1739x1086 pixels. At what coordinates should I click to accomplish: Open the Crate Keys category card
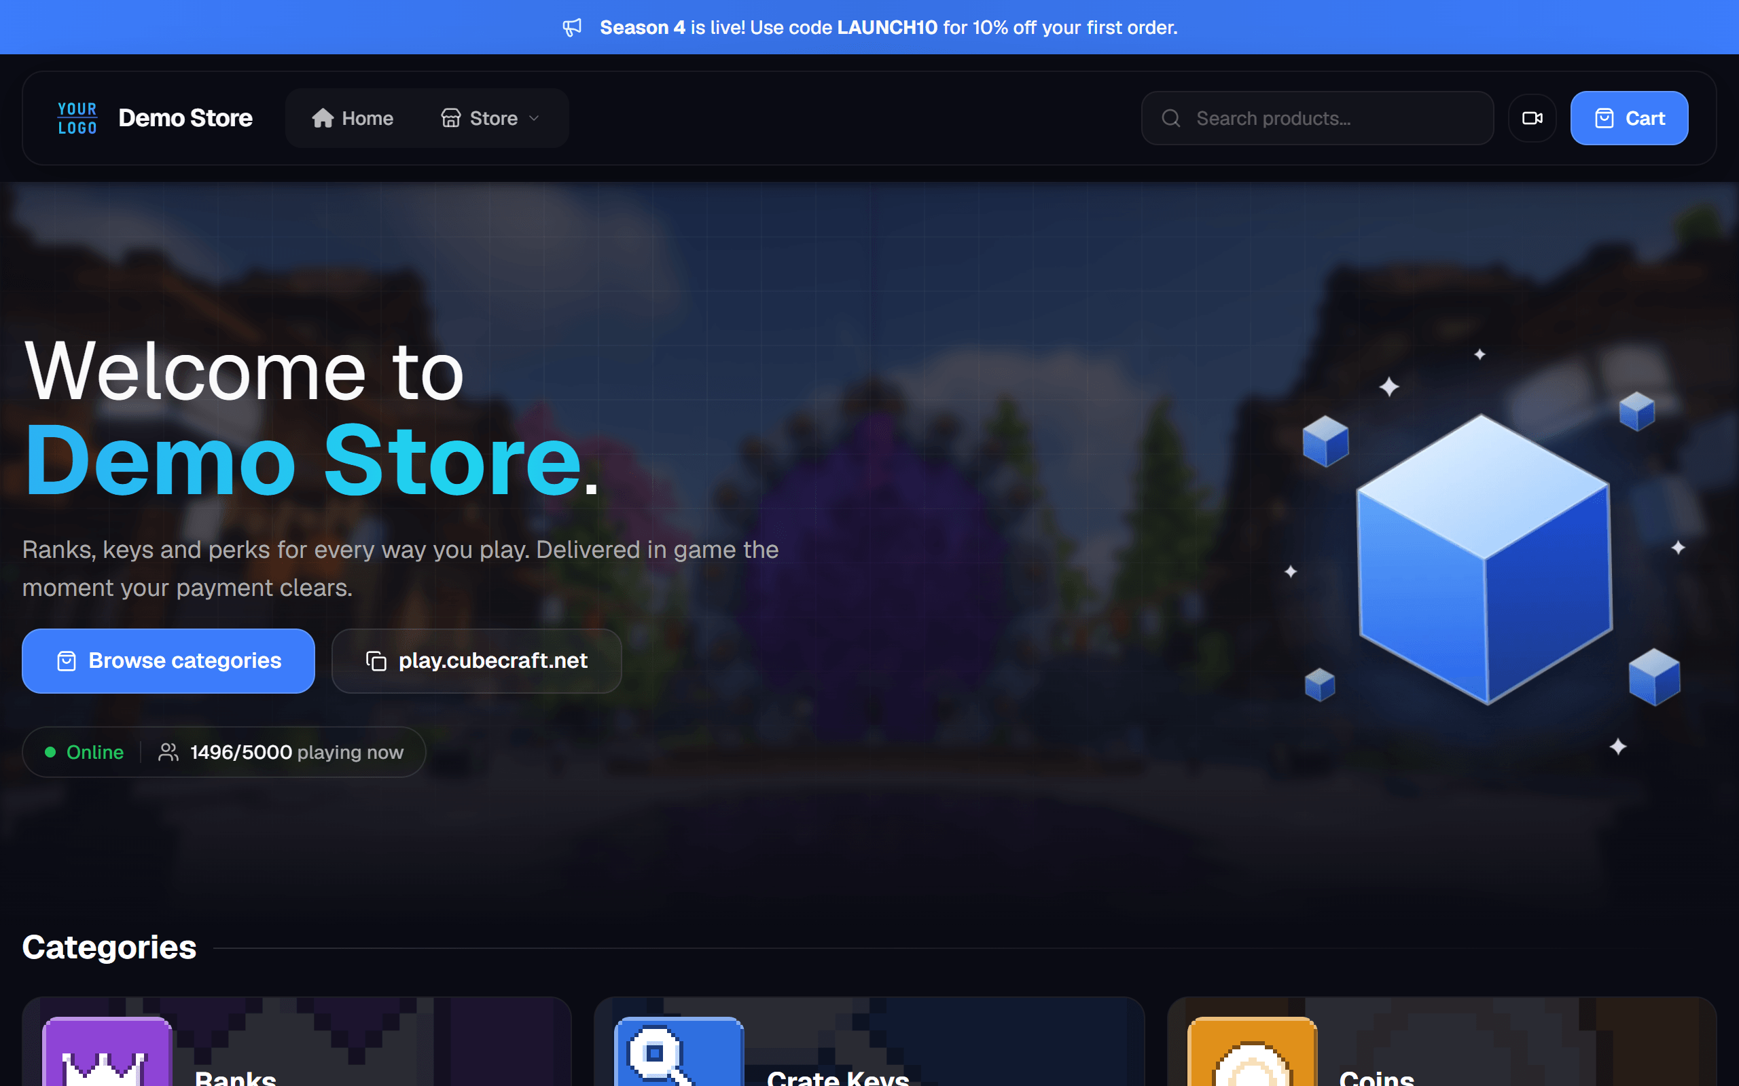(x=869, y=1041)
